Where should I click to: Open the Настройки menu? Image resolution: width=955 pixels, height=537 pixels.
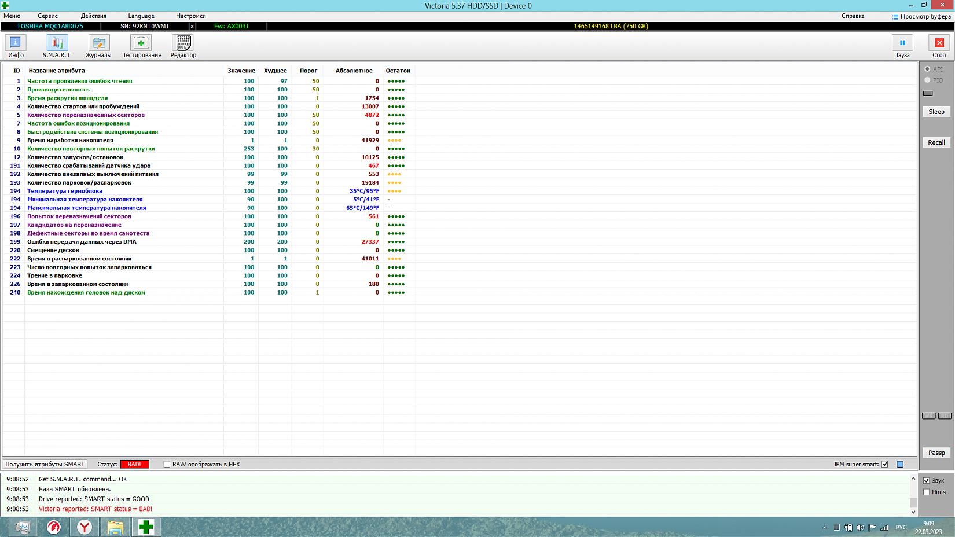click(x=190, y=16)
